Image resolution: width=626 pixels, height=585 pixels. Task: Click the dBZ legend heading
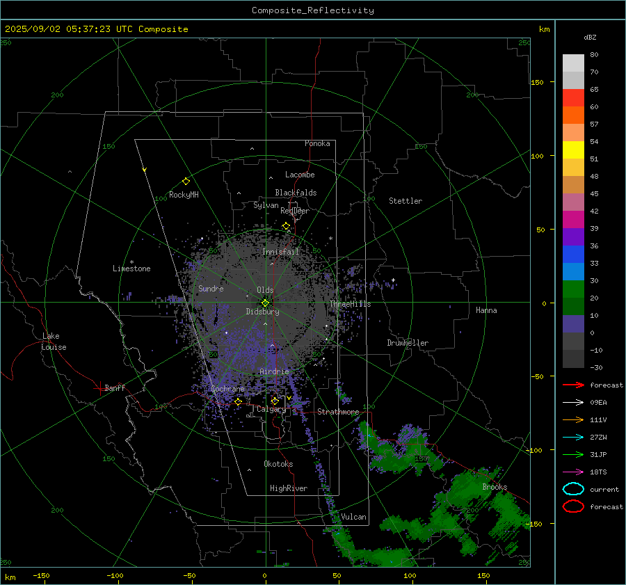click(590, 38)
